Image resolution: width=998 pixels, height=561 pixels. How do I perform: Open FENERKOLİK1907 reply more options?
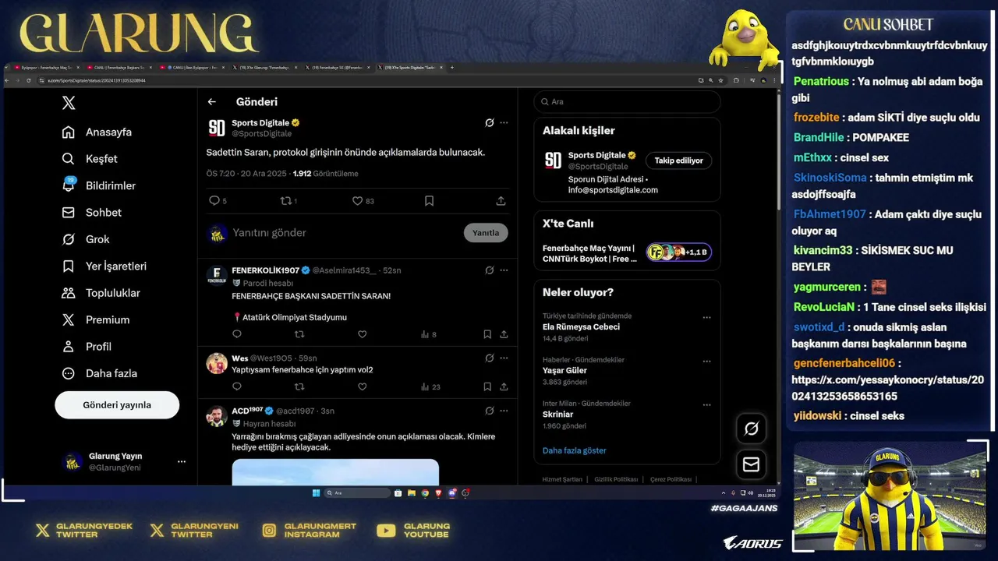click(504, 270)
